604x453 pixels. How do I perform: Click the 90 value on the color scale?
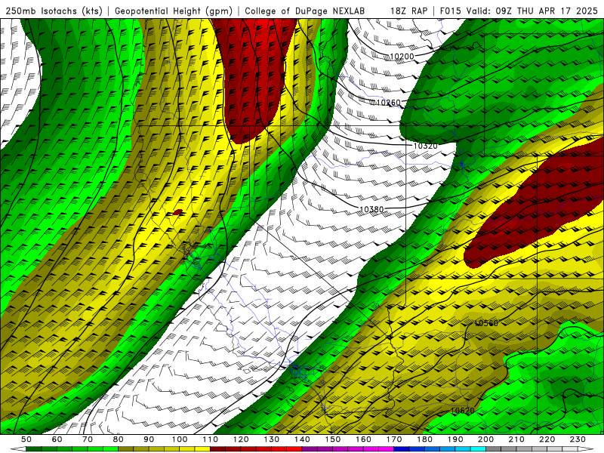149,439
